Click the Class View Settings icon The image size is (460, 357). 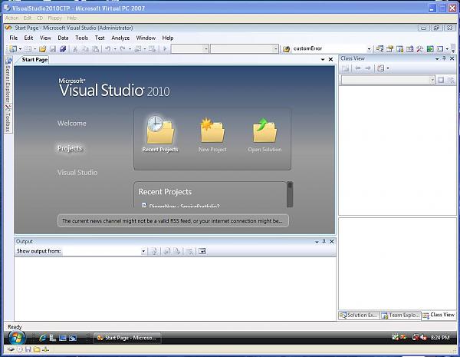pos(381,68)
